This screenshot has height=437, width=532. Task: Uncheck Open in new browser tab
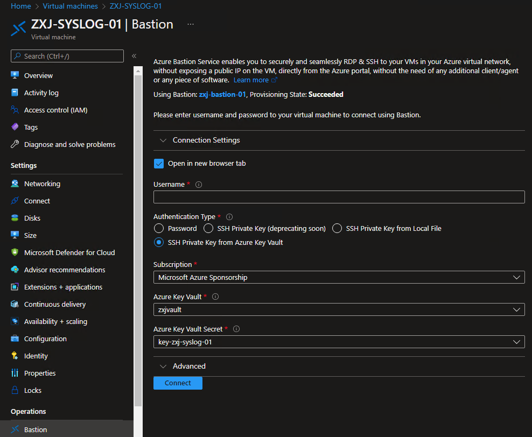(159, 163)
